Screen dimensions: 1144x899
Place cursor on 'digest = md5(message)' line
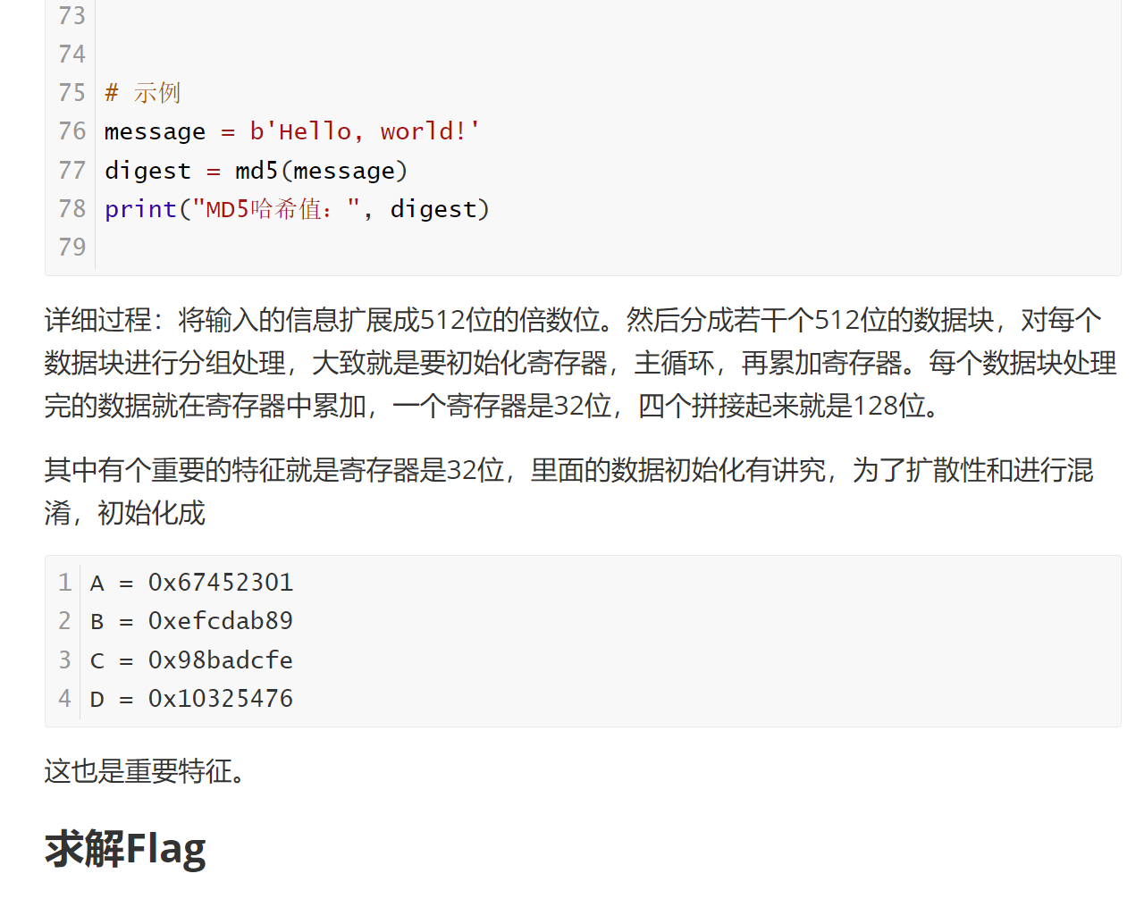[x=256, y=171]
